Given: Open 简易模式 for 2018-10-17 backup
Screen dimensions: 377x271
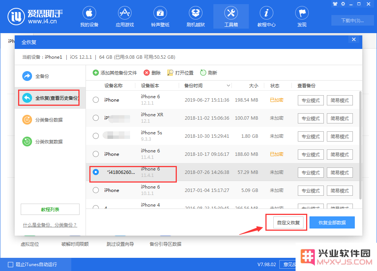Looking at the screenshot, I should coord(340,154).
